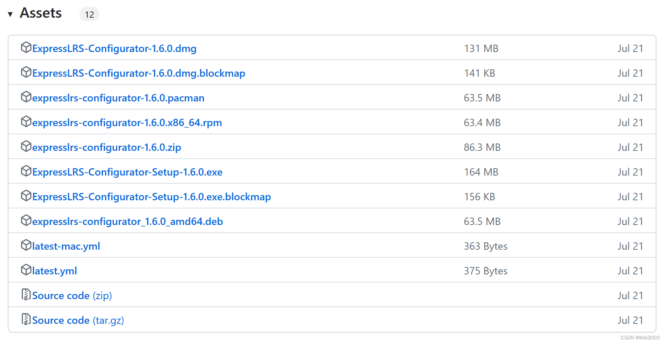This screenshot has height=343, width=665.
Task: Open the latest-mac.yml link
Action: tap(66, 246)
